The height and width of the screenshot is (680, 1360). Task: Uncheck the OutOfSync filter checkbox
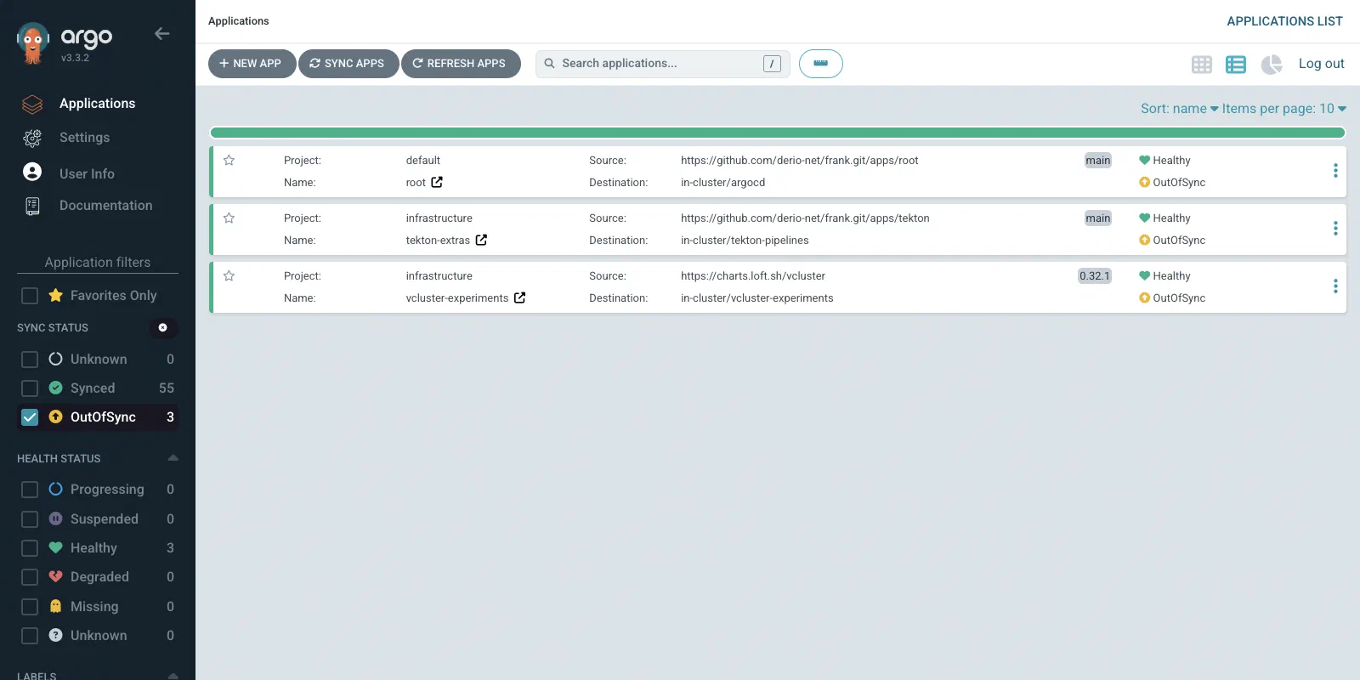30,417
